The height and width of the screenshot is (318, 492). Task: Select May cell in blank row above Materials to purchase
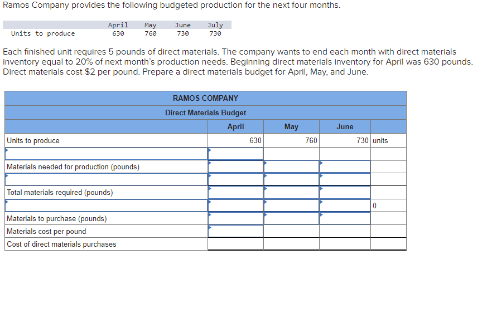click(292, 206)
